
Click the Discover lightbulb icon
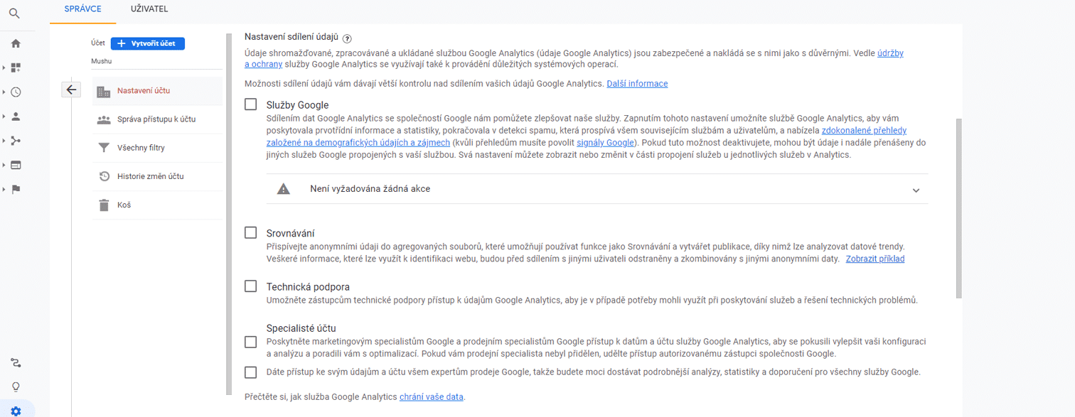click(16, 387)
